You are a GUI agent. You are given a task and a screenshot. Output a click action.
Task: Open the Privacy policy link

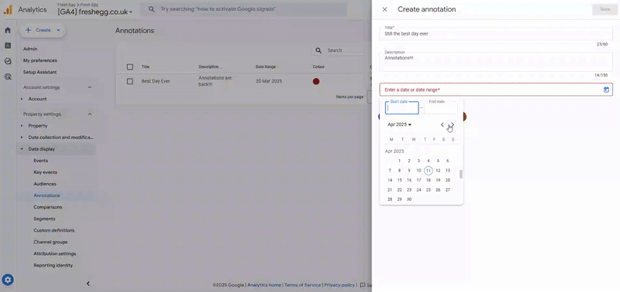coord(339,285)
